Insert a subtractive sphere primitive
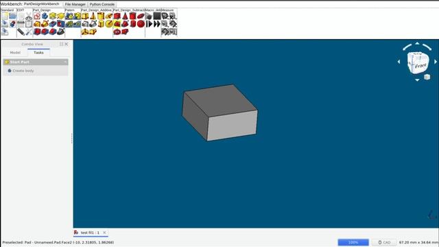The width and height of the screenshot is (439, 247). [141, 24]
